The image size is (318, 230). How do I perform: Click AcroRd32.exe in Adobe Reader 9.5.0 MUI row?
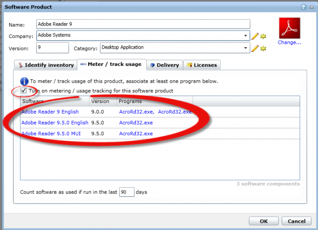pyautogui.click(x=136, y=134)
